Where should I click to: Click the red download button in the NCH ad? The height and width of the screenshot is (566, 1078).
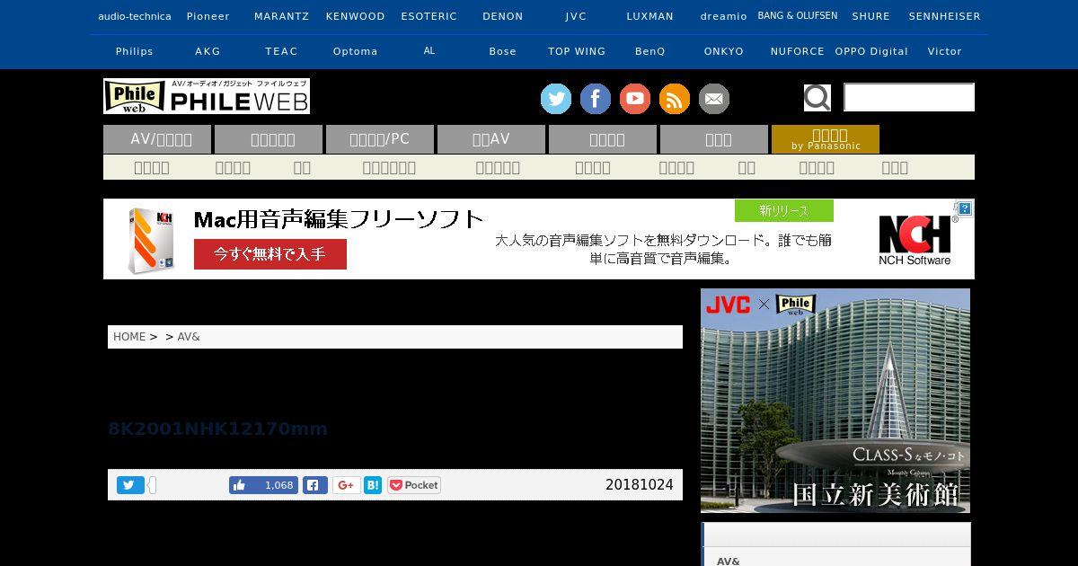point(270,254)
